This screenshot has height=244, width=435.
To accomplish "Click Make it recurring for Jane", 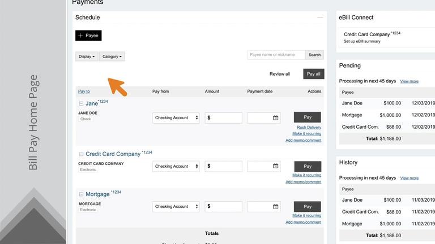I will tap(306, 134).
